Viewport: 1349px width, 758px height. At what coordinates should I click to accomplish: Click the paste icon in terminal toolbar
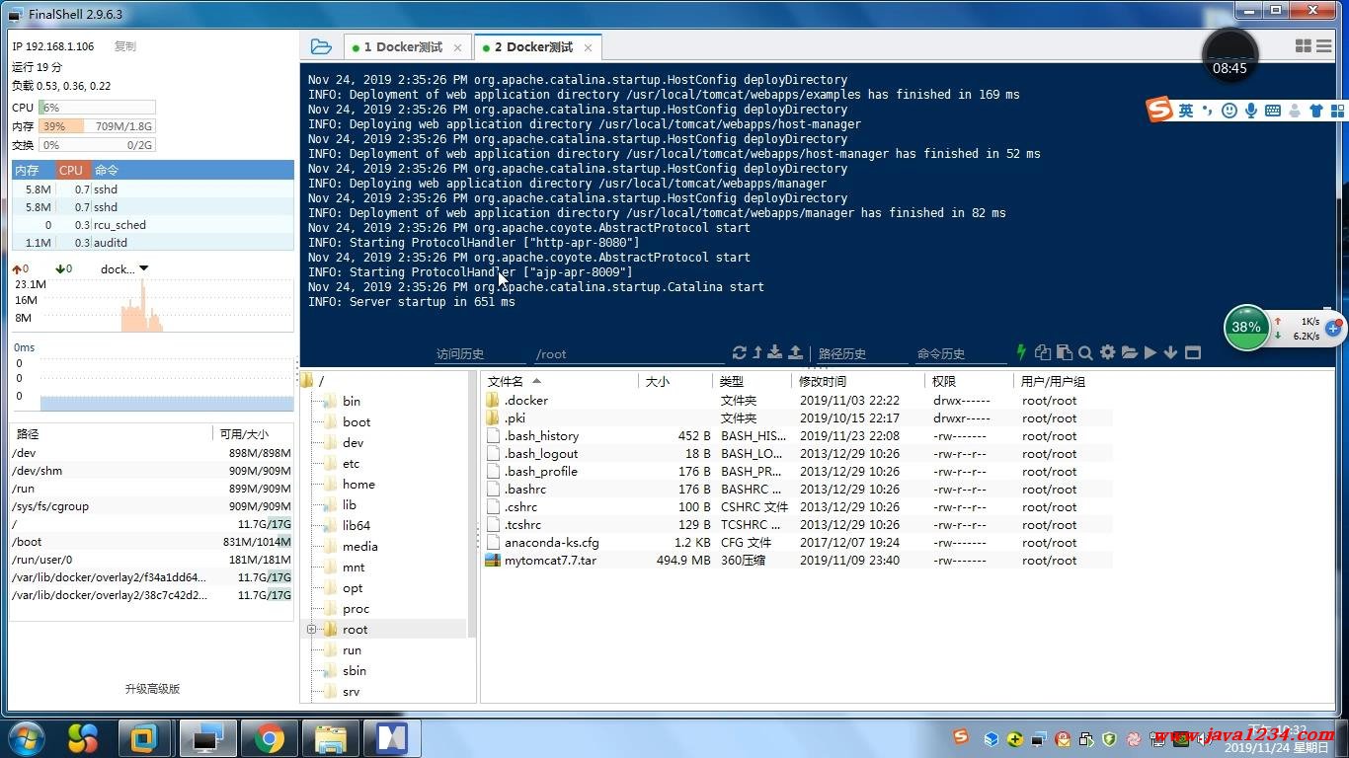coord(1064,352)
